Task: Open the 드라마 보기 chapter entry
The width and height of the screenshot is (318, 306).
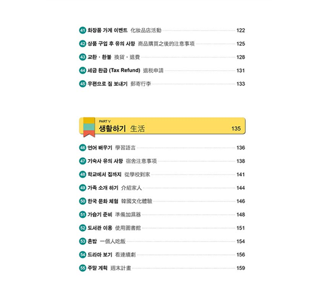Action: (x=162, y=255)
